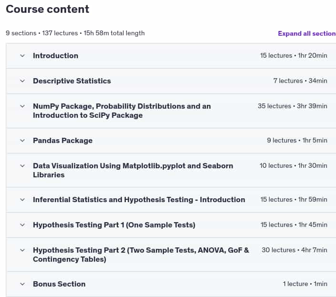
Task: Click '35 lectures • 3hr 39min' text
Action: point(292,106)
